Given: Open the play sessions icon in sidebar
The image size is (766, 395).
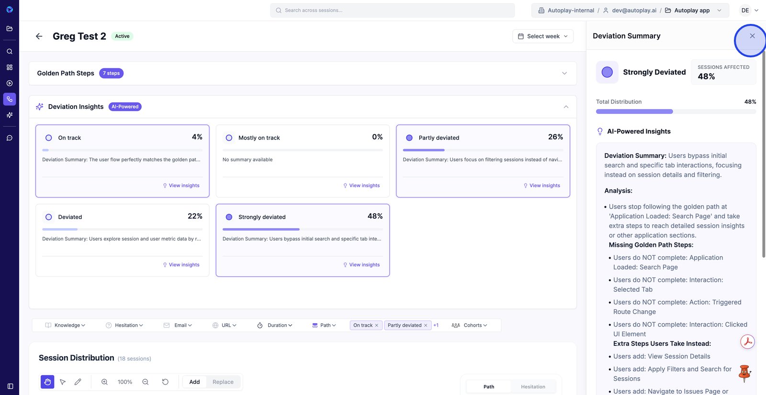Looking at the screenshot, I should (10, 83).
